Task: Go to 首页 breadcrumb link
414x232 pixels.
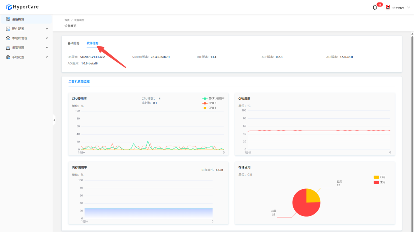Action: point(67,20)
